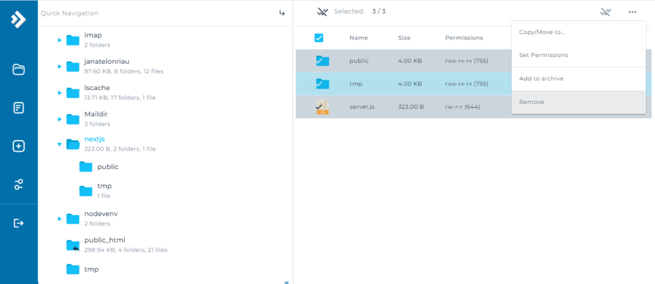This screenshot has height=284, width=655.
Task: Click the server.js file name
Action: click(x=362, y=107)
